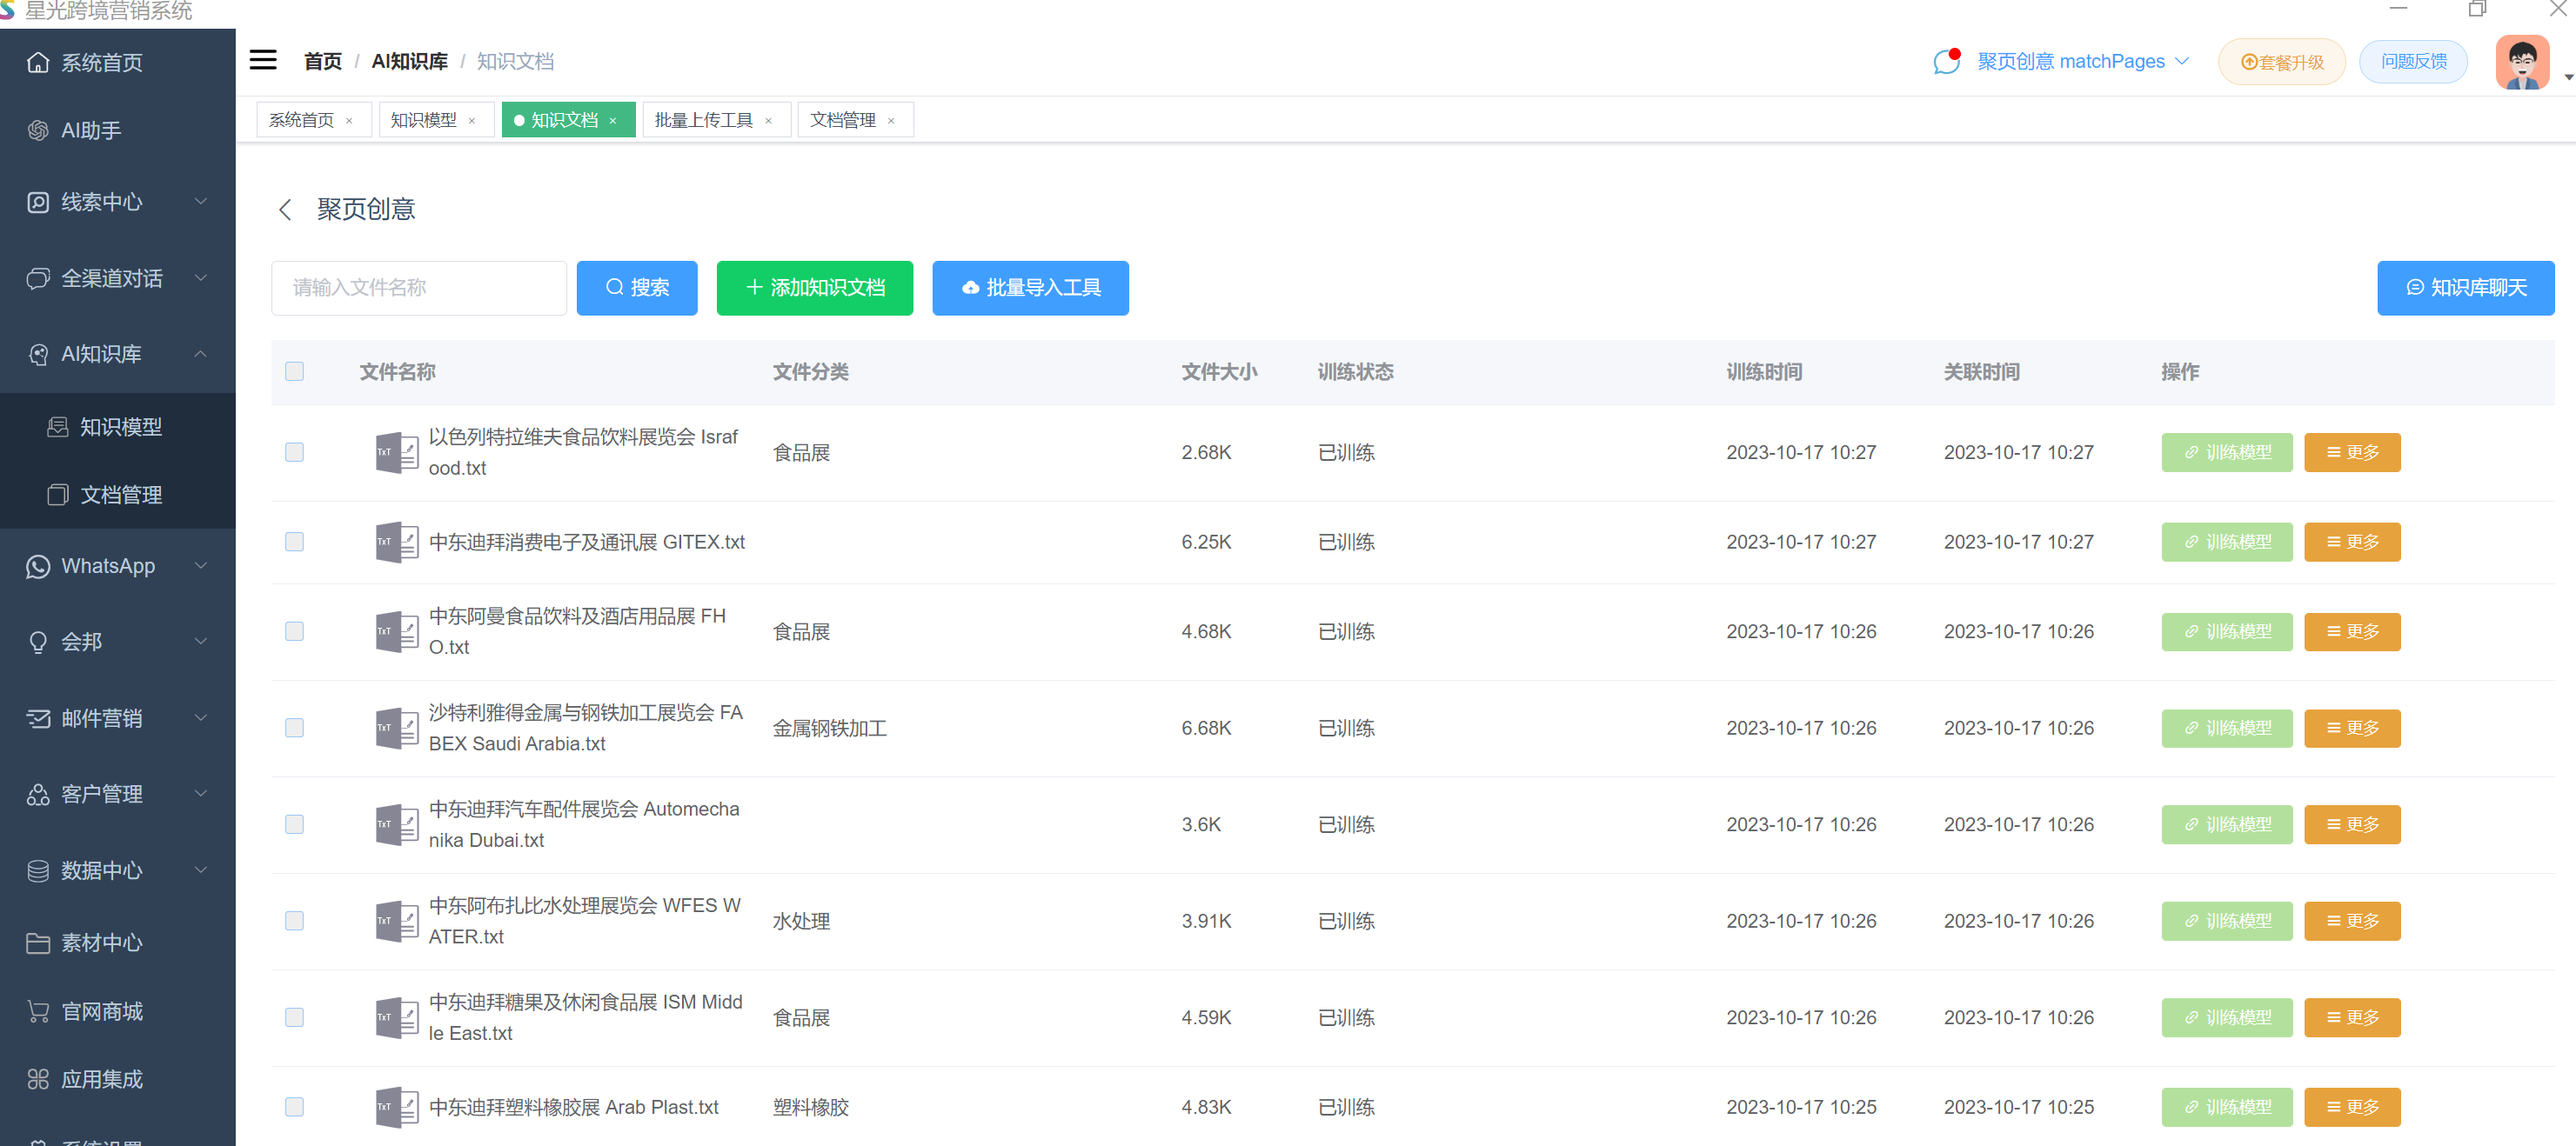Click the 素材中心 folder icon
The image size is (2576, 1146).
[x=38, y=943]
